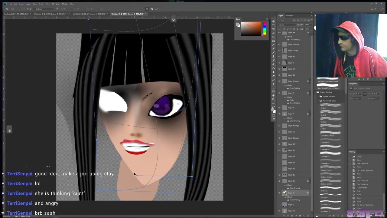The height and width of the screenshot is (218, 387).
Task: Open the layer blend mode dropdown
Action: [287, 25]
